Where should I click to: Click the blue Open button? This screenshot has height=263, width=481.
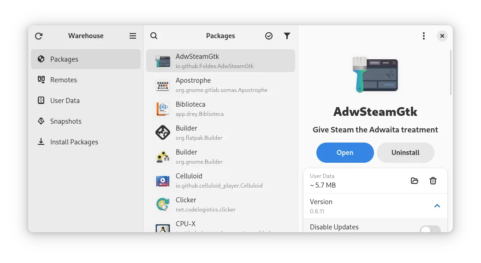[345, 153]
